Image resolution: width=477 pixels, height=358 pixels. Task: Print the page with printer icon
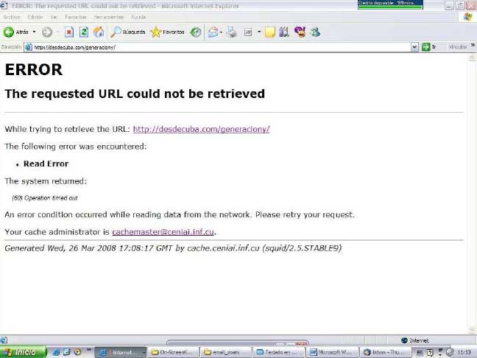click(x=232, y=32)
